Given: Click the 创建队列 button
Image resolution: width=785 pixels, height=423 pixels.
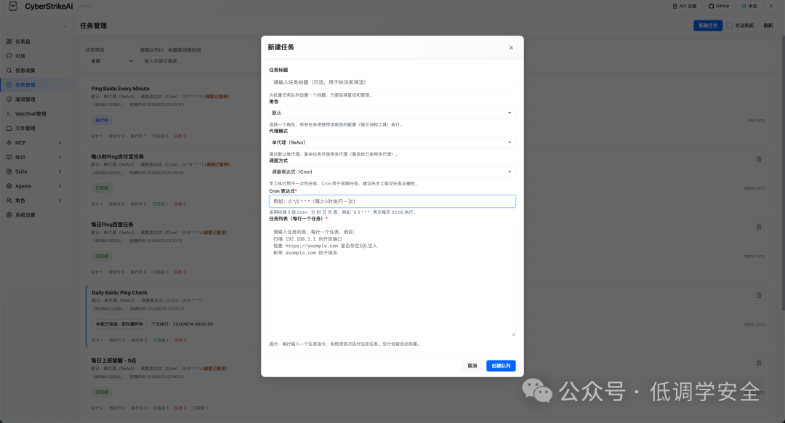Looking at the screenshot, I should 501,366.
